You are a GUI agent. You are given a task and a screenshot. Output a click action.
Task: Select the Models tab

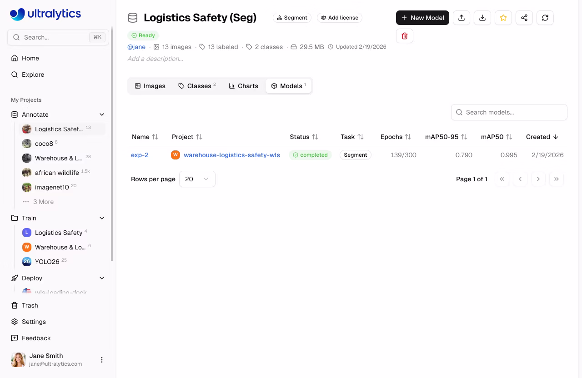coord(288,86)
